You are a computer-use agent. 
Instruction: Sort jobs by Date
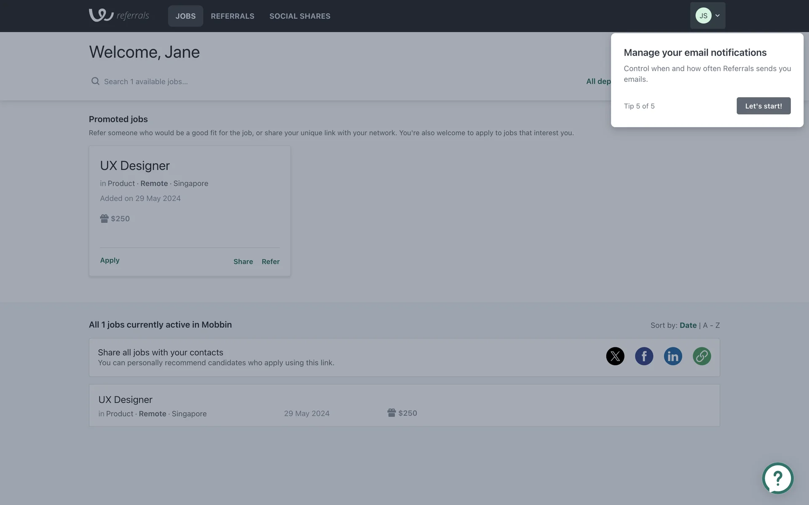688,325
